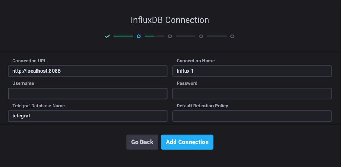Focus the Default Retention Policy input
The image size is (341, 167).
252,116
